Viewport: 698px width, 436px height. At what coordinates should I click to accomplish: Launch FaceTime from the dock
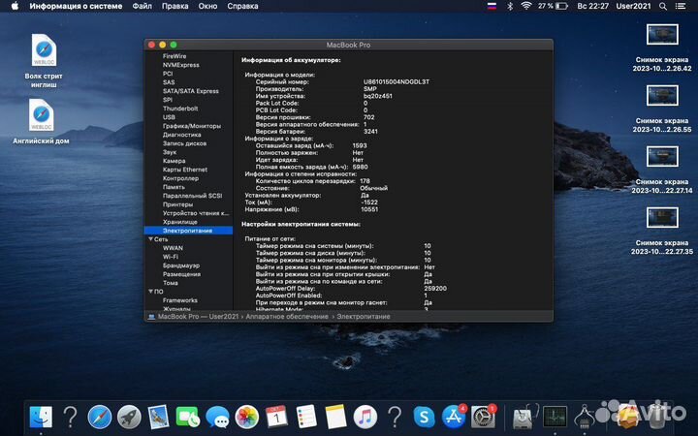tap(187, 418)
